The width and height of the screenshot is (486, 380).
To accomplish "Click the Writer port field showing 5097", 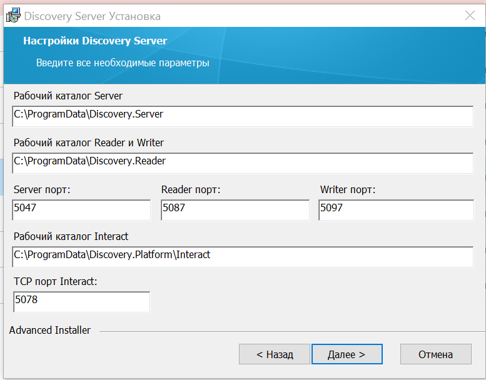I will coord(396,209).
